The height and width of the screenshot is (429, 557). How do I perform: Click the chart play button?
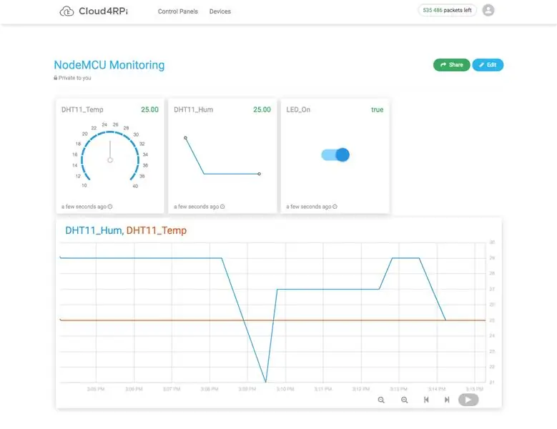[x=468, y=400]
